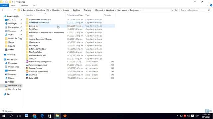Select the WinRAR folder
Viewport: 213px width, 119px height.
[x=32, y=59]
